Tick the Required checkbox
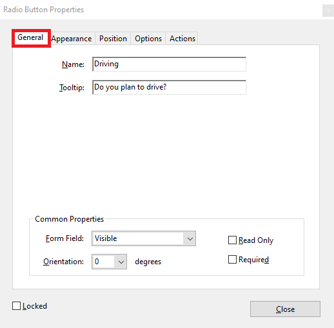The image size is (334, 328). click(232, 260)
